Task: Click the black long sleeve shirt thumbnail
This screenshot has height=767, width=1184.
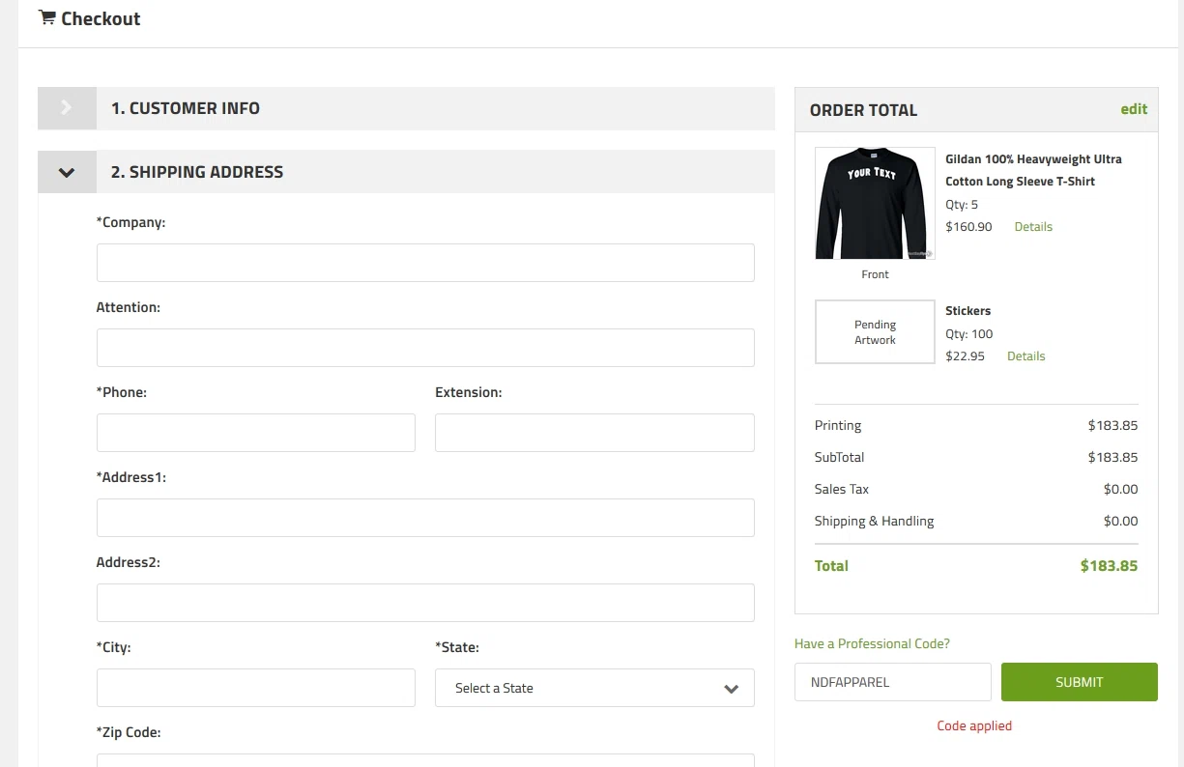Action: pos(875,203)
